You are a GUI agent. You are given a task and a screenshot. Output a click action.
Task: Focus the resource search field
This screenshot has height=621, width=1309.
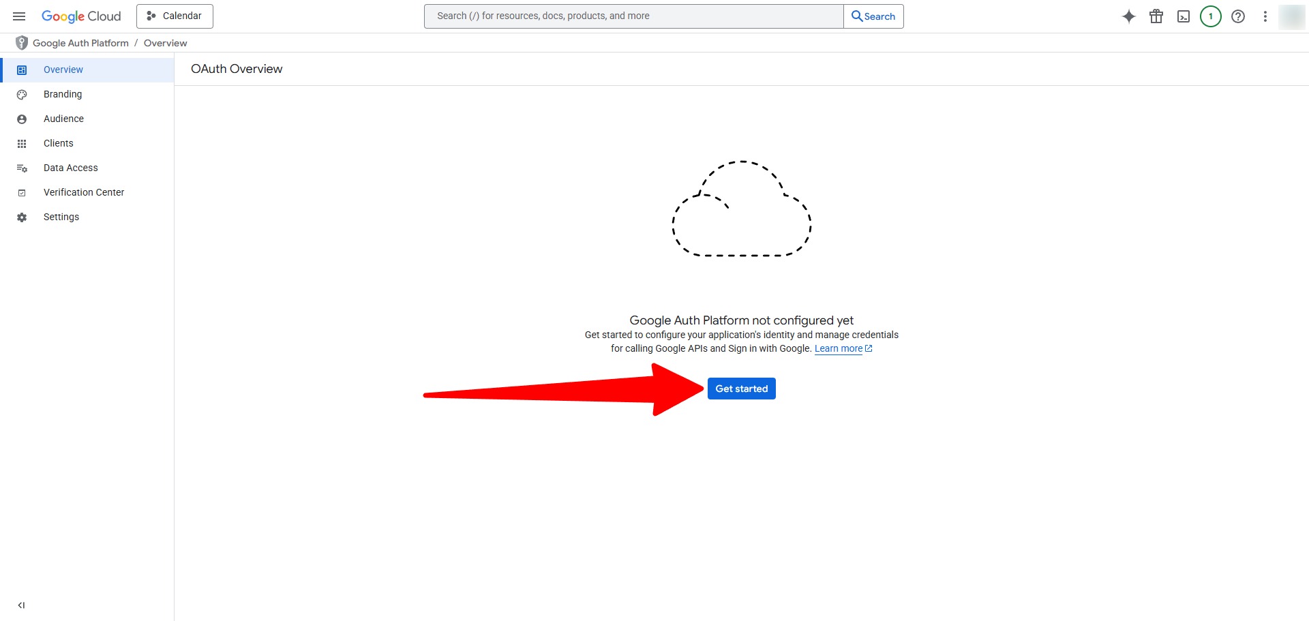click(x=634, y=16)
